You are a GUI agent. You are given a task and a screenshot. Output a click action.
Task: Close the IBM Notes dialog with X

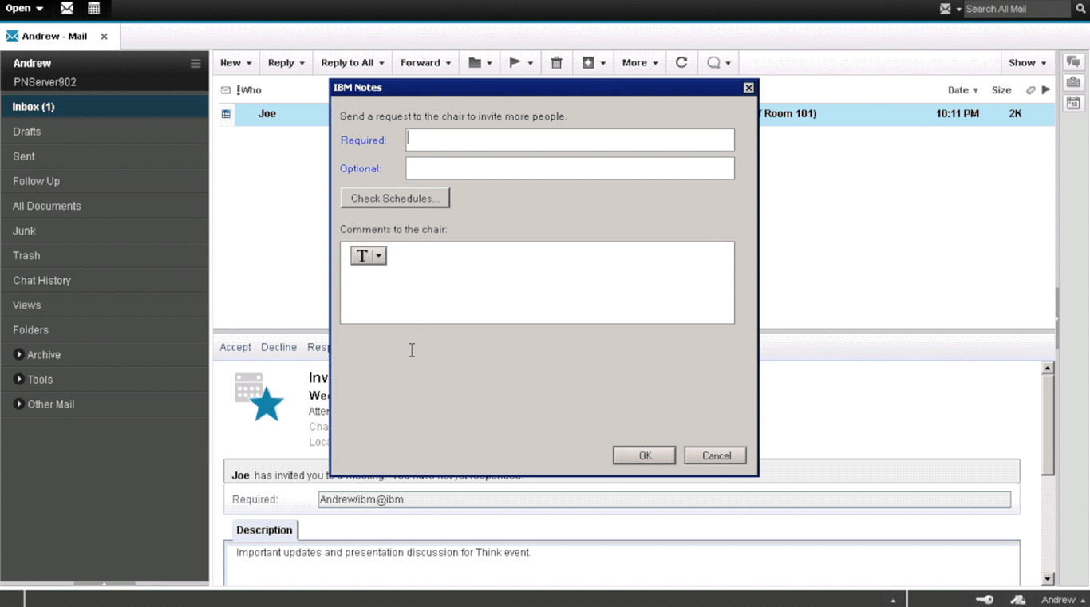pos(748,88)
